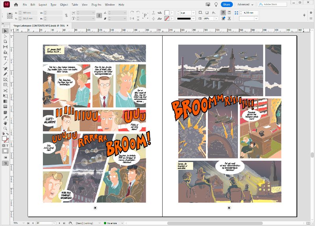Activate the Zoom tool magnifier
315x226 pixels.
click(x=6, y=129)
